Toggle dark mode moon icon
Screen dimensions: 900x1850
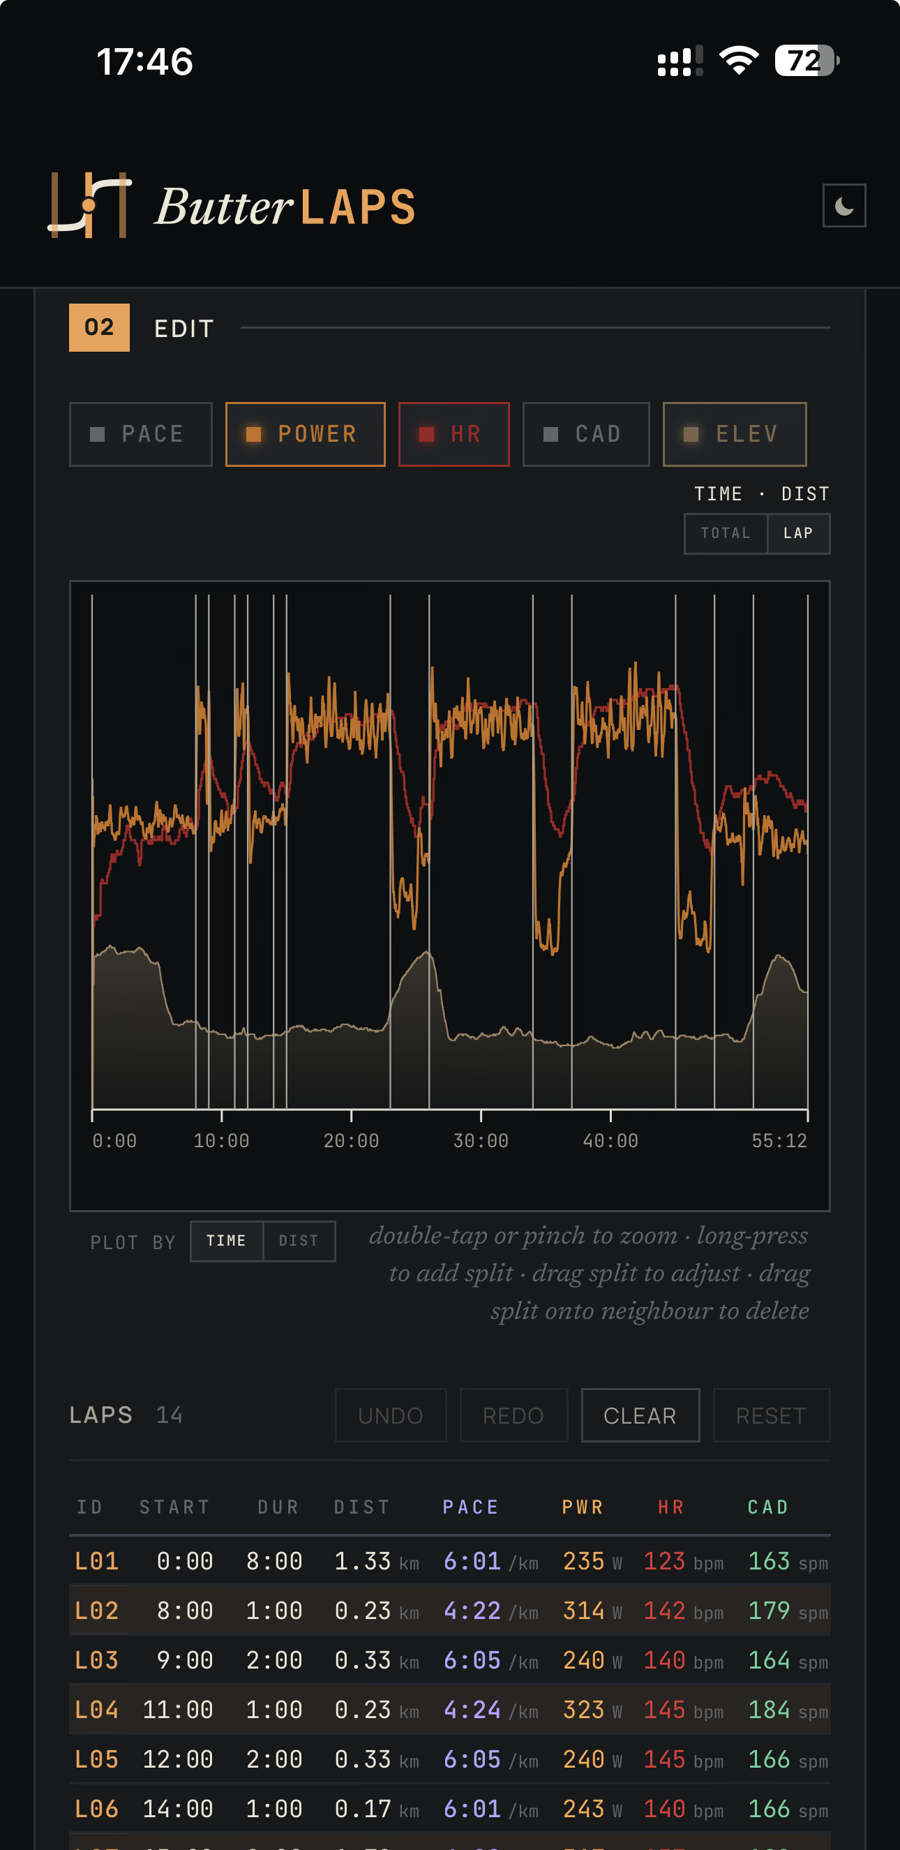[844, 206]
